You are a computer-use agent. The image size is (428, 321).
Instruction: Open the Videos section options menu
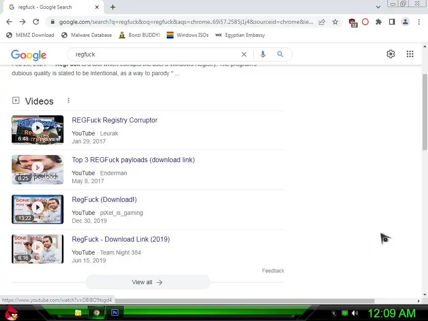(69, 100)
